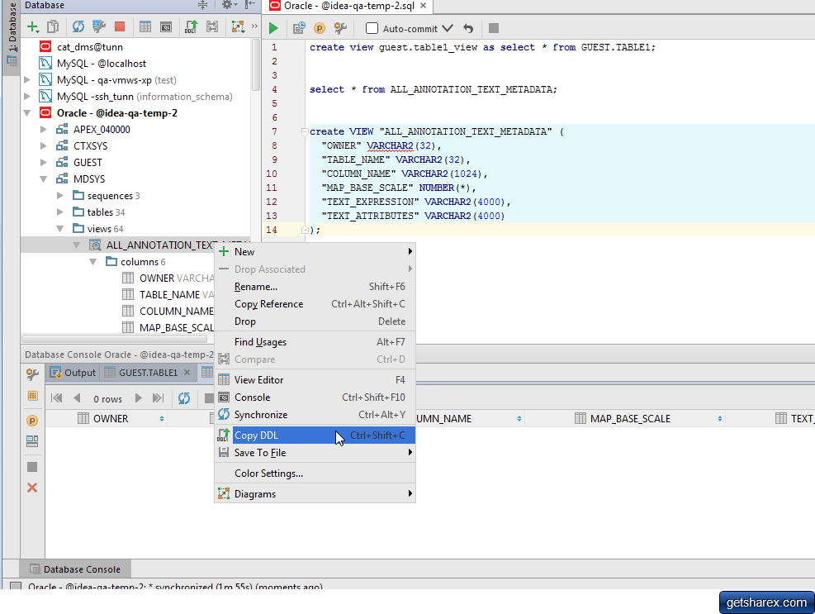The height and width of the screenshot is (614, 815).
Task: Close the Oracle - @idea-qa-temp-2.sql editor tab
Action: (x=423, y=6)
